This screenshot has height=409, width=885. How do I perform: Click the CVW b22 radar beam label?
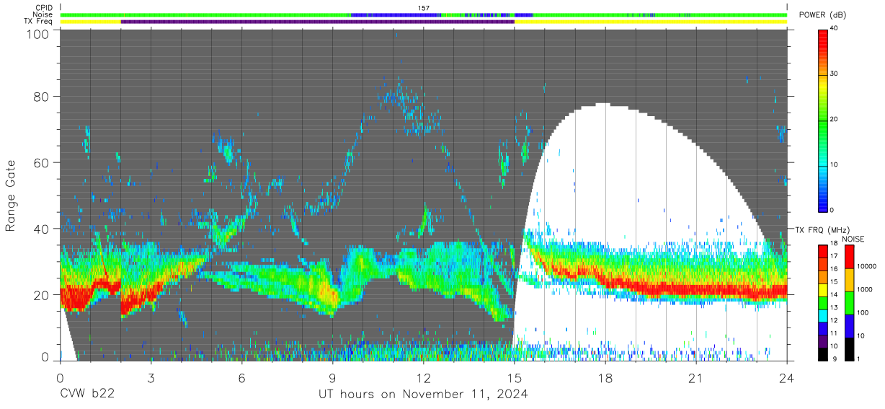pyautogui.click(x=87, y=395)
